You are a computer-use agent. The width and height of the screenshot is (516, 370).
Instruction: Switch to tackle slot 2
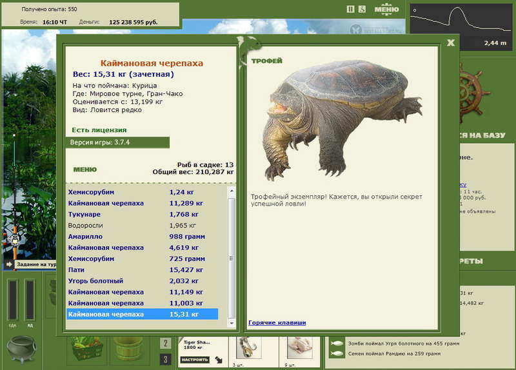[x=166, y=344]
